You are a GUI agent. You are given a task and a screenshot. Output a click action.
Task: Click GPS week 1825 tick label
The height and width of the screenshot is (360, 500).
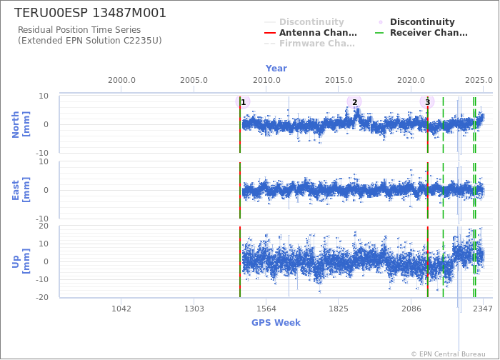pyautogui.click(x=339, y=309)
